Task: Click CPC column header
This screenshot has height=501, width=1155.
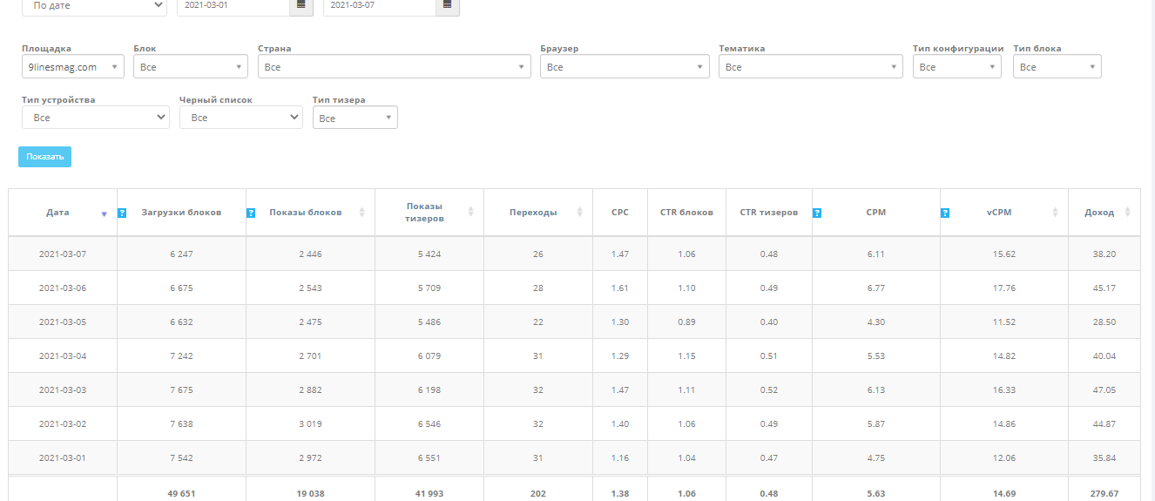Action: click(x=620, y=213)
